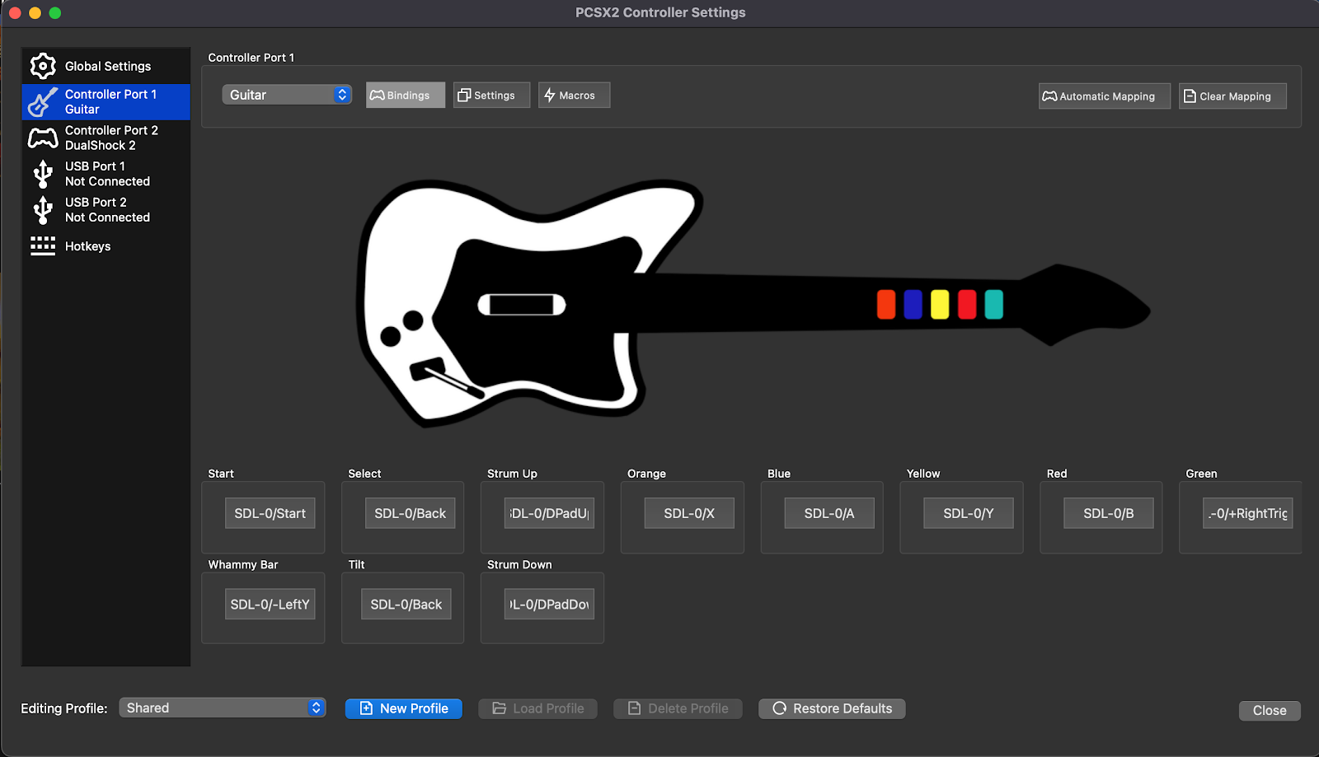
Task: Select USB Port 2 Not Connected
Action: coord(106,210)
